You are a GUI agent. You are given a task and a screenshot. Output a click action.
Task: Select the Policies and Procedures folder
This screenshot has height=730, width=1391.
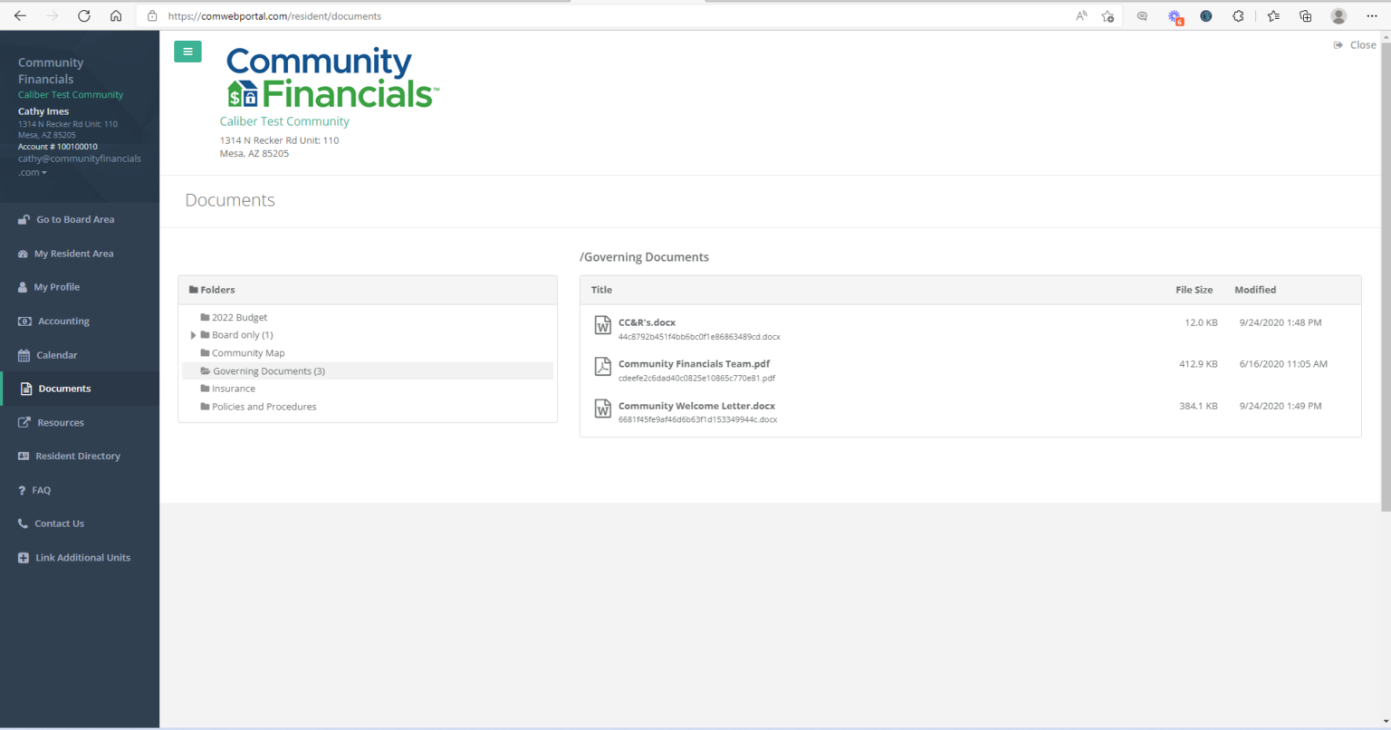click(x=264, y=407)
